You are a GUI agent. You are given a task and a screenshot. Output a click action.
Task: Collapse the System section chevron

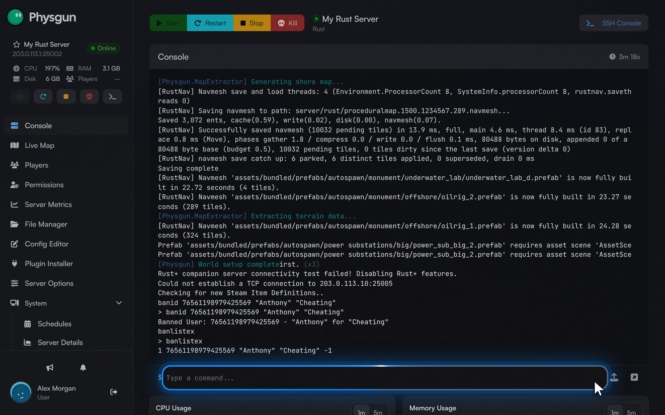click(119, 303)
